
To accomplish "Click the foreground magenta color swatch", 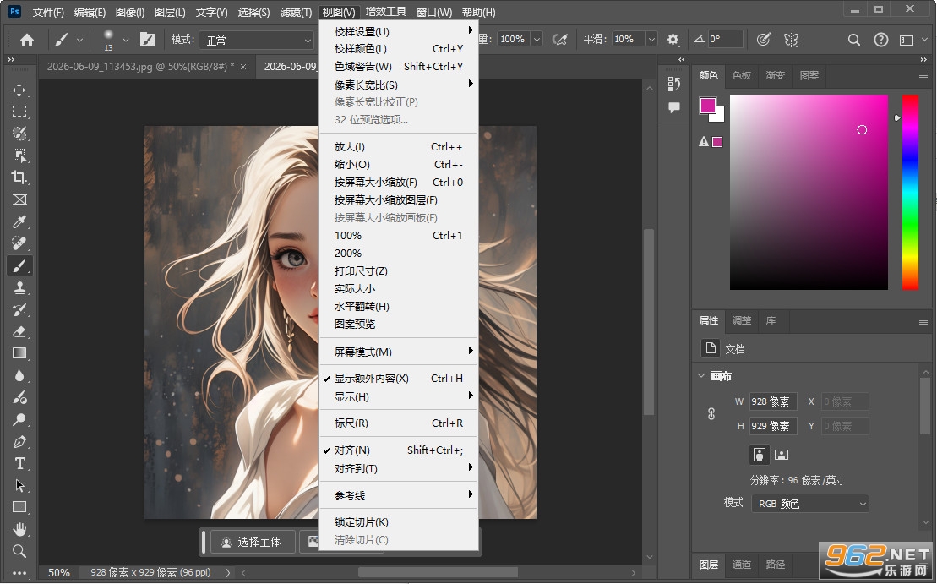I will 707,105.
